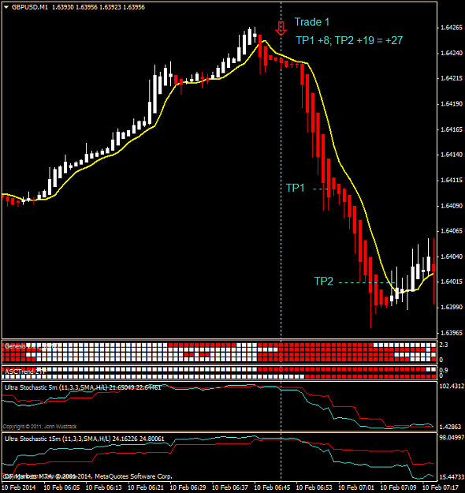Click the 2.3 scale value of Genesis panel
The image size is (465, 493).
443,345
